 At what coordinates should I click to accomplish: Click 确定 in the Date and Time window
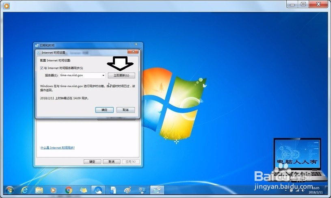pyautogui.click(x=92, y=161)
